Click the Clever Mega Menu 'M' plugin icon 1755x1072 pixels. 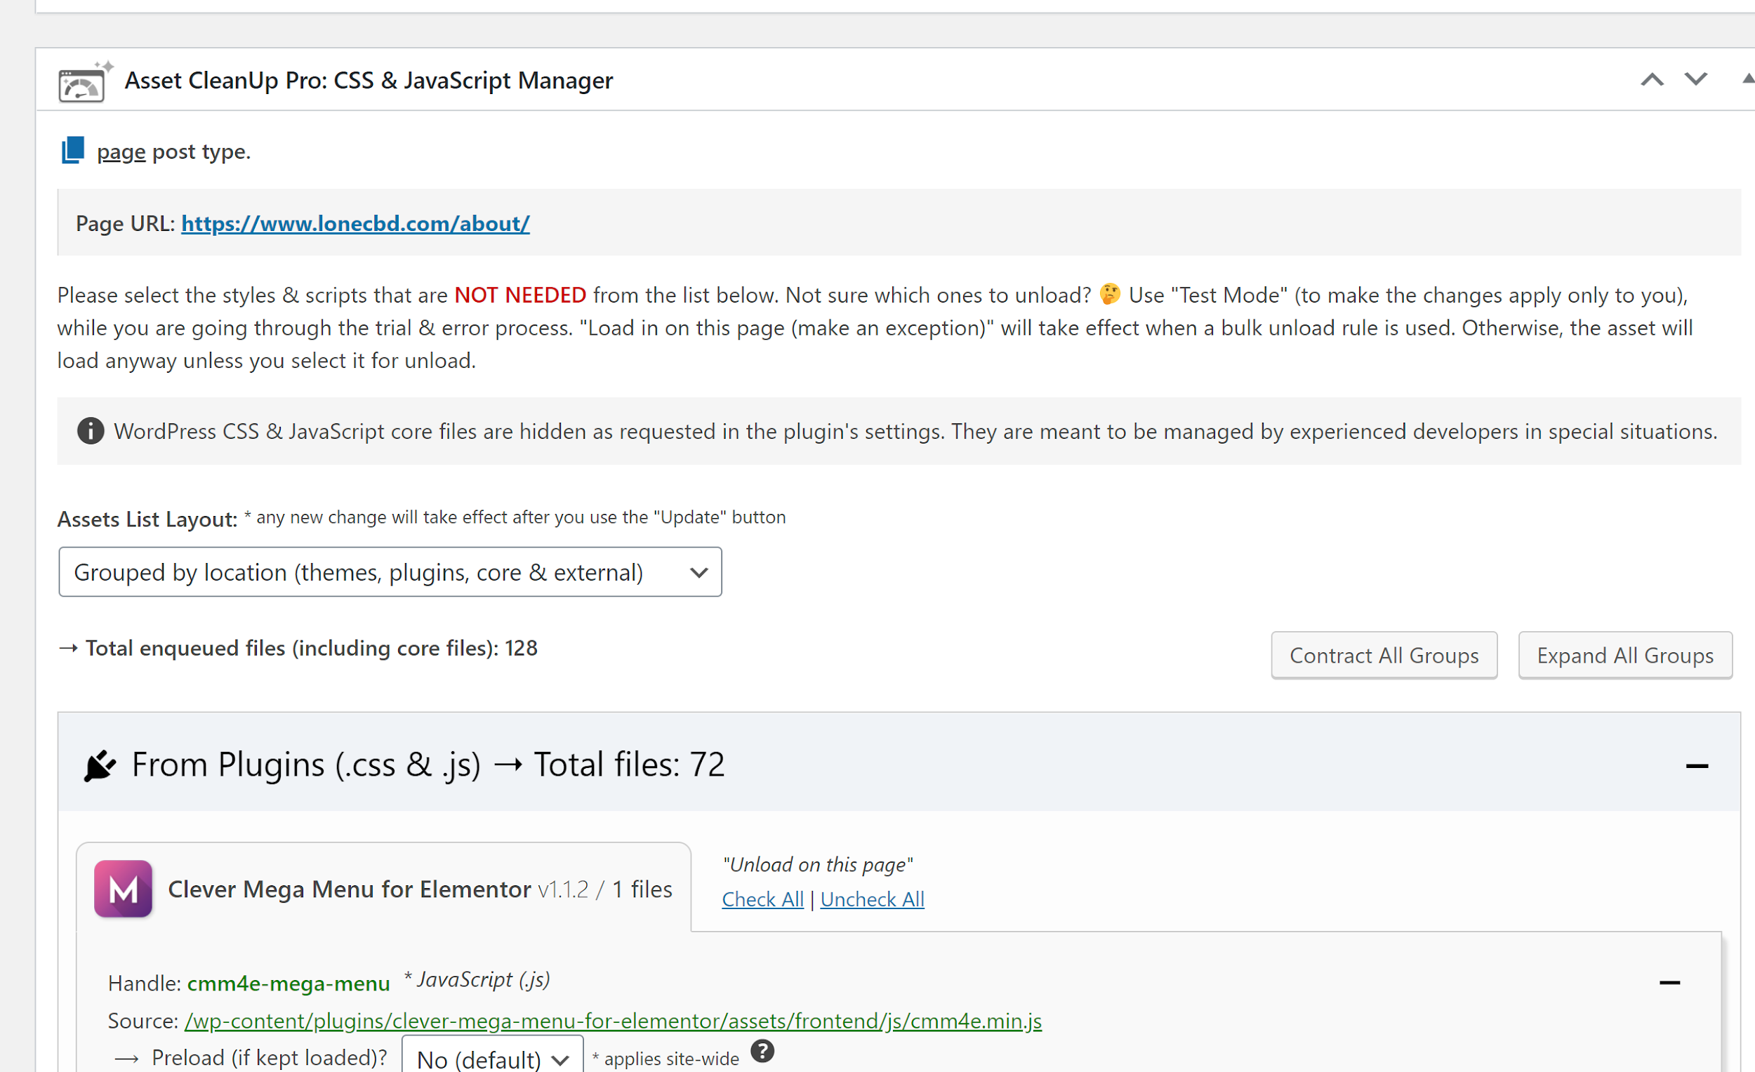(x=123, y=888)
